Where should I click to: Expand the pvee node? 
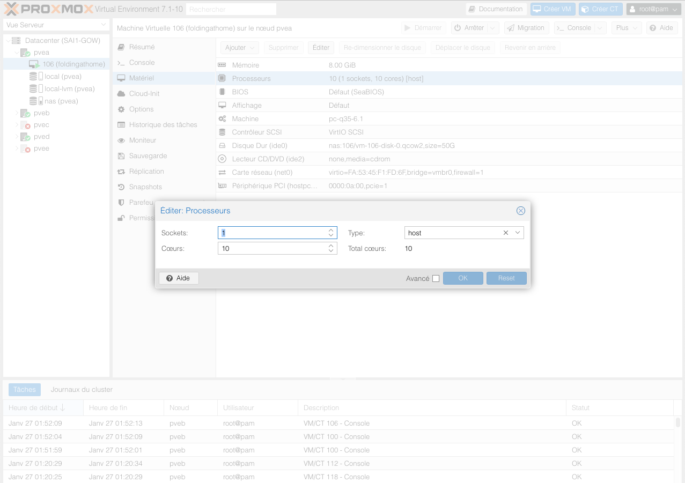coord(17,148)
